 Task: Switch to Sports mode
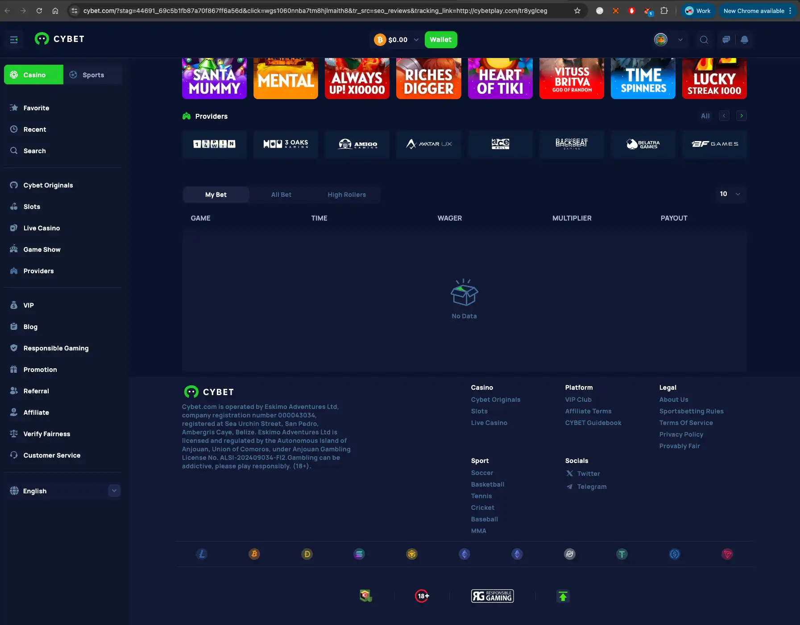point(93,75)
